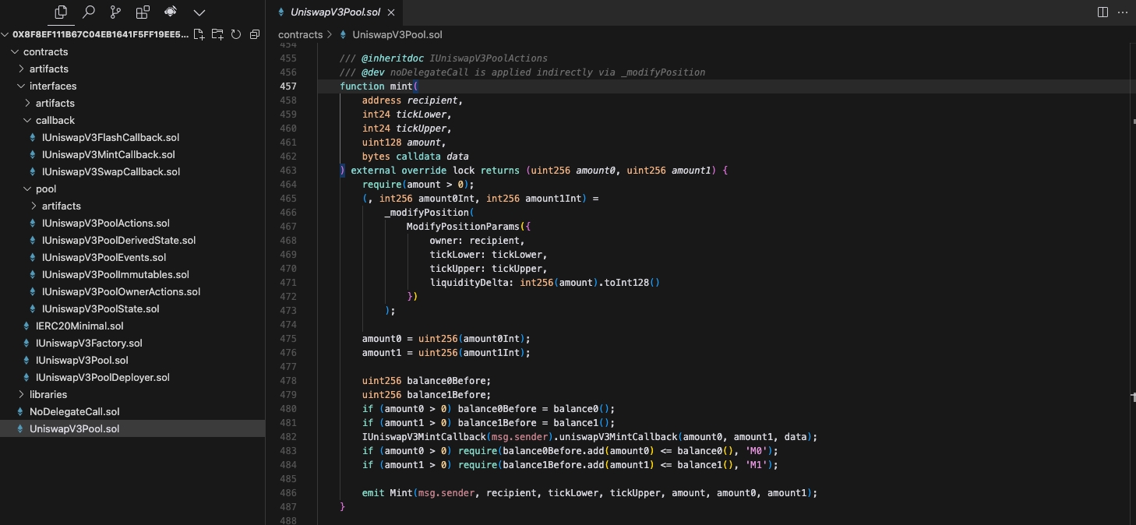The image size is (1136, 525).
Task: Click 'amount0 = uint256(amount0Int);' on line 475
Action: 446,339
